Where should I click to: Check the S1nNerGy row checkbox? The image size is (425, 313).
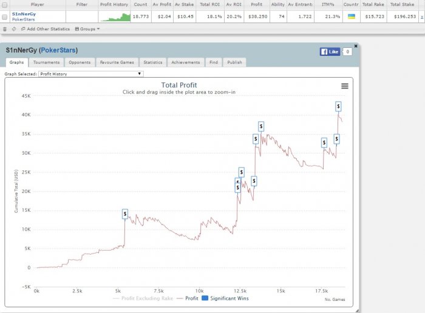[x=5, y=17]
